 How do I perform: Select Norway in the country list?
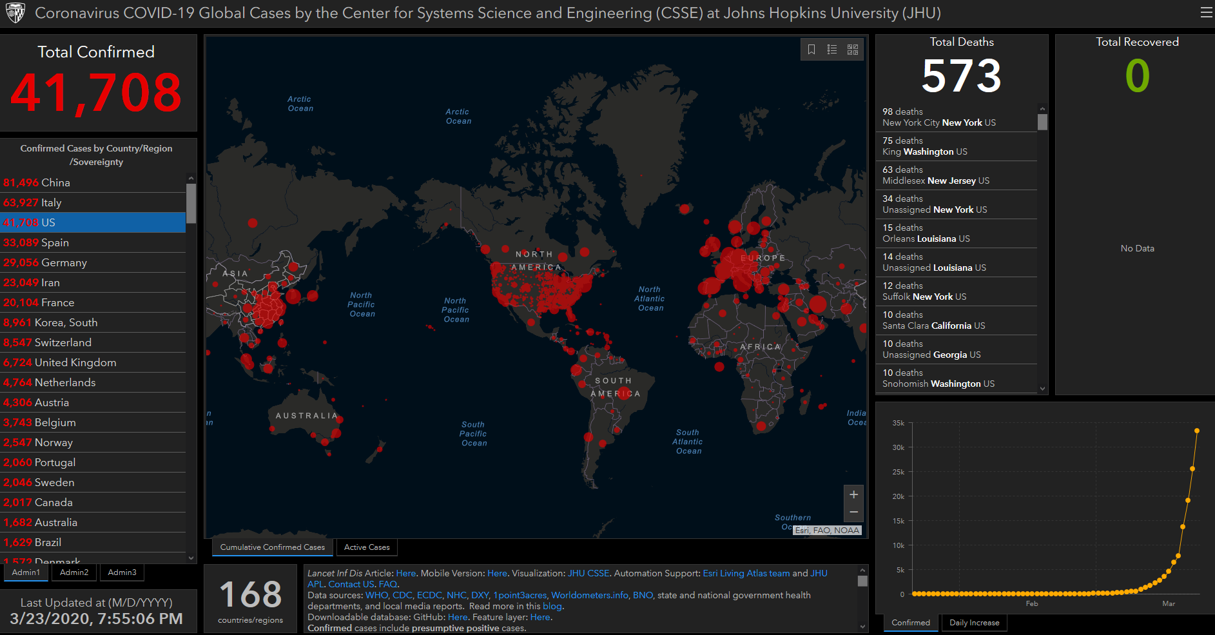tap(93, 442)
